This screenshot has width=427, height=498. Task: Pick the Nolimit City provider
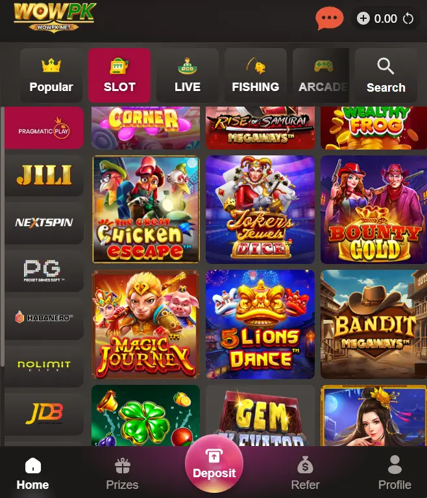pos(44,366)
